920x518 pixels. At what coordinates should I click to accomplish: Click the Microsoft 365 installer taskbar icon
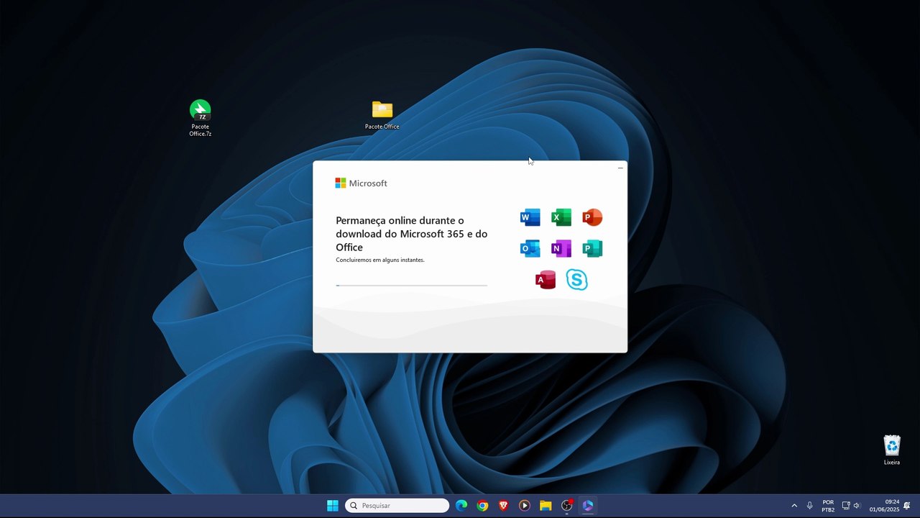tap(587, 506)
